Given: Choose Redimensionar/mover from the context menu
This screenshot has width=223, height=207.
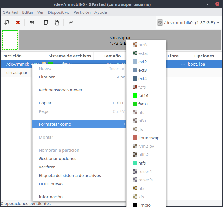Looking at the screenshot, I should (60, 90).
